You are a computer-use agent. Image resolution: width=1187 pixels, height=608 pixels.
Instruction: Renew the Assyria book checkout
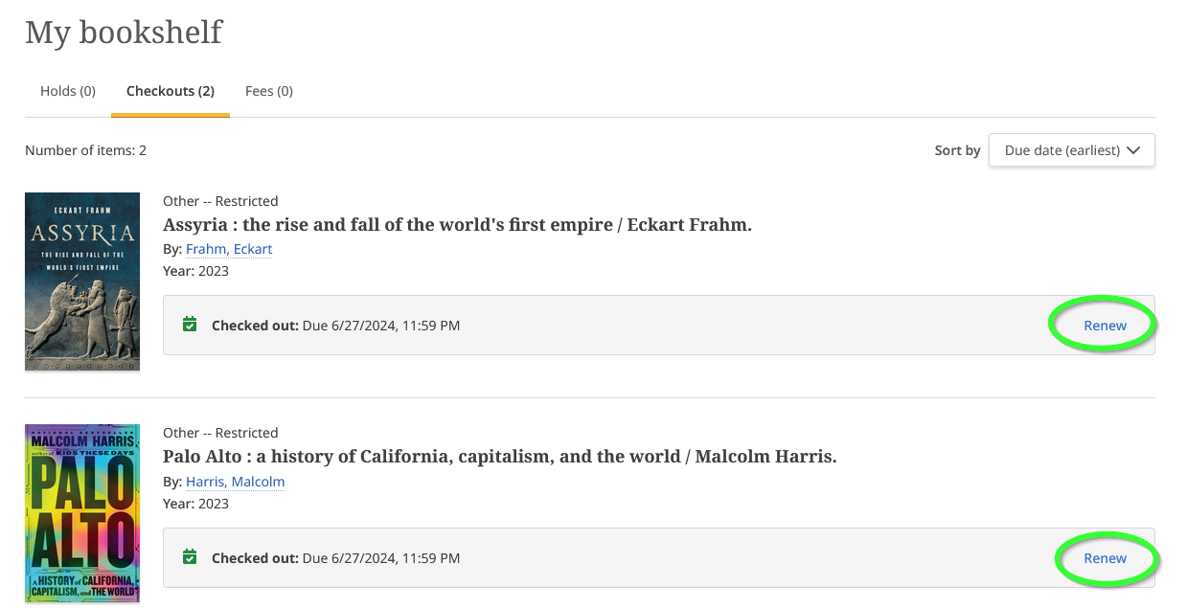pos(1105,326)
